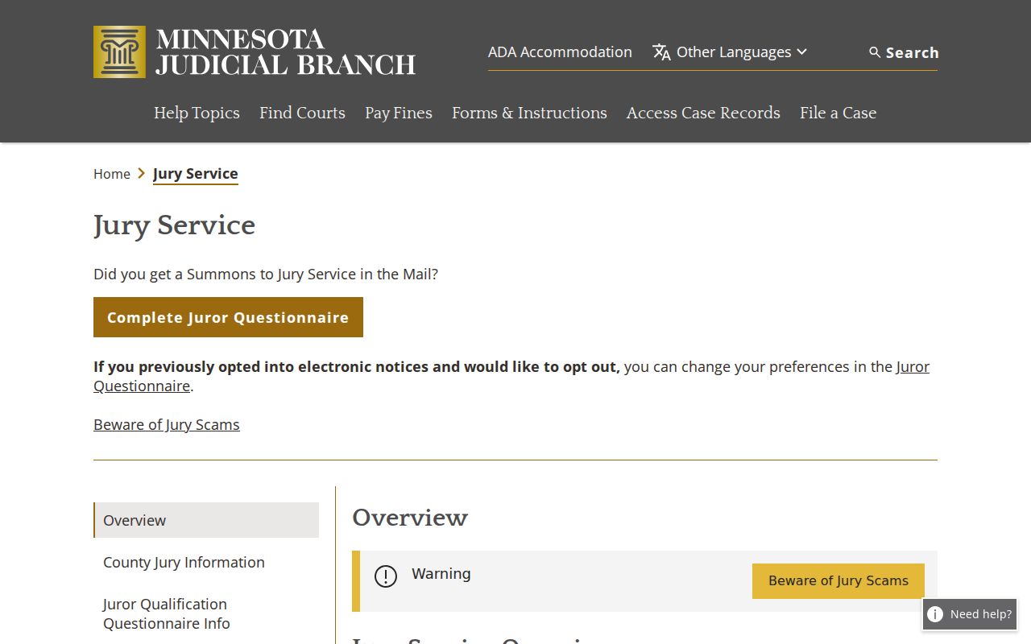Click the Minnesota Judicial Branch pillar logo
Image resolution: width=1031 pixels, height=644 pixels.
click(x=119, y=52)
